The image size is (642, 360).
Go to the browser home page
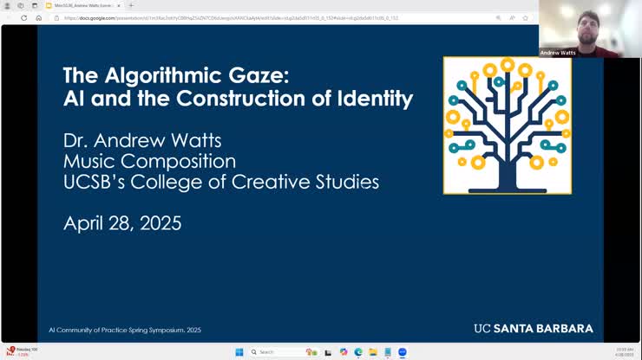38,18
